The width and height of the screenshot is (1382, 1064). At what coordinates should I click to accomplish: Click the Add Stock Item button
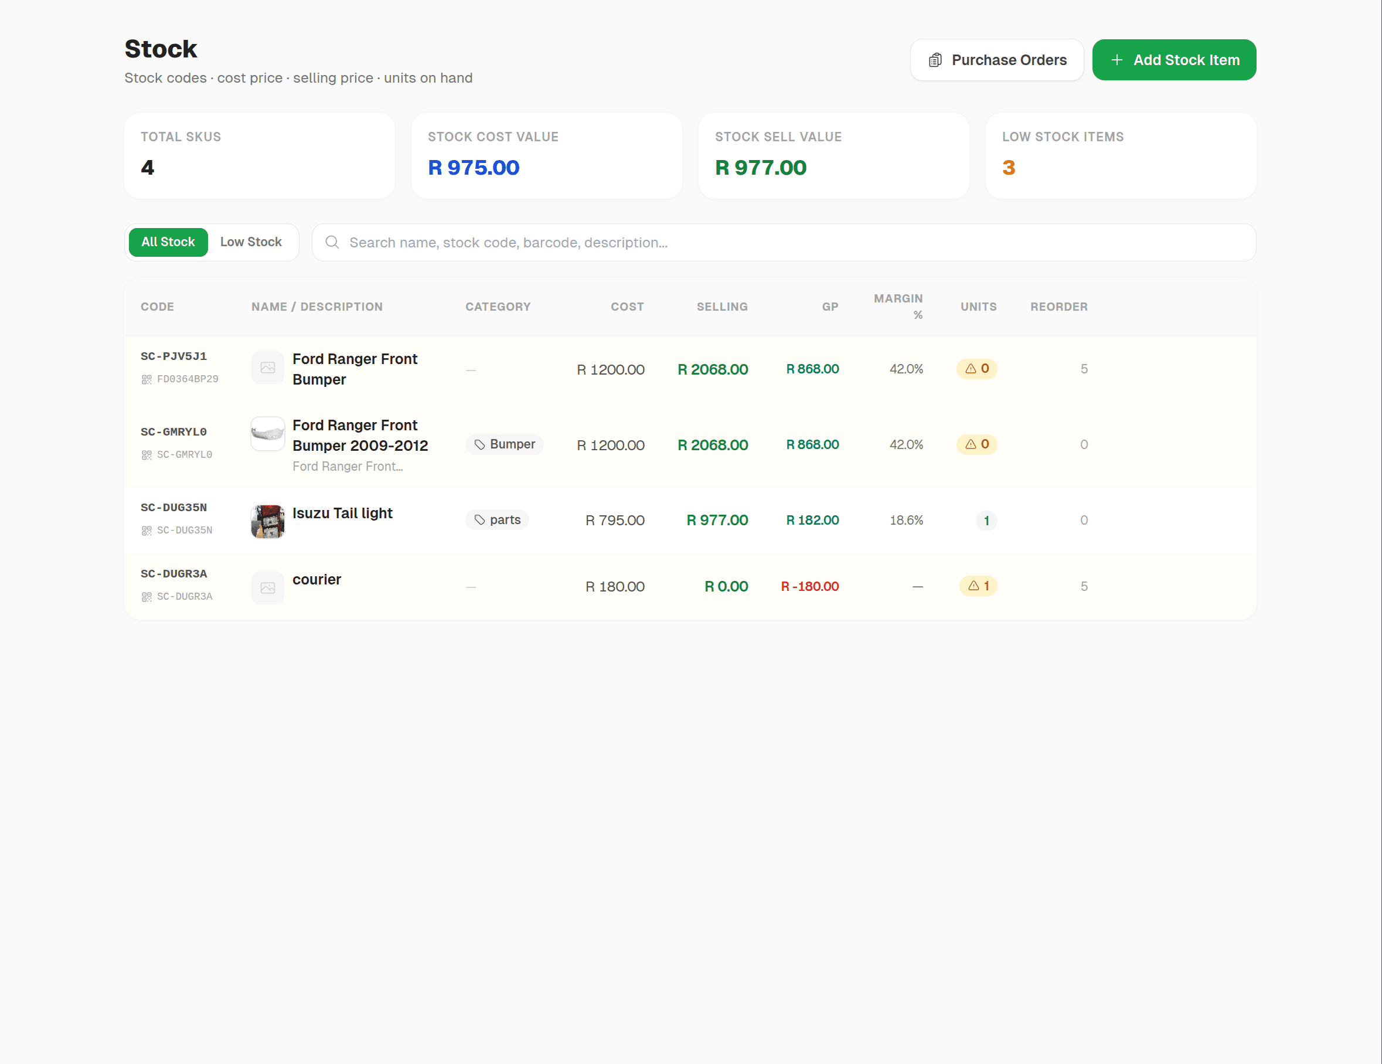(1174, 60)
